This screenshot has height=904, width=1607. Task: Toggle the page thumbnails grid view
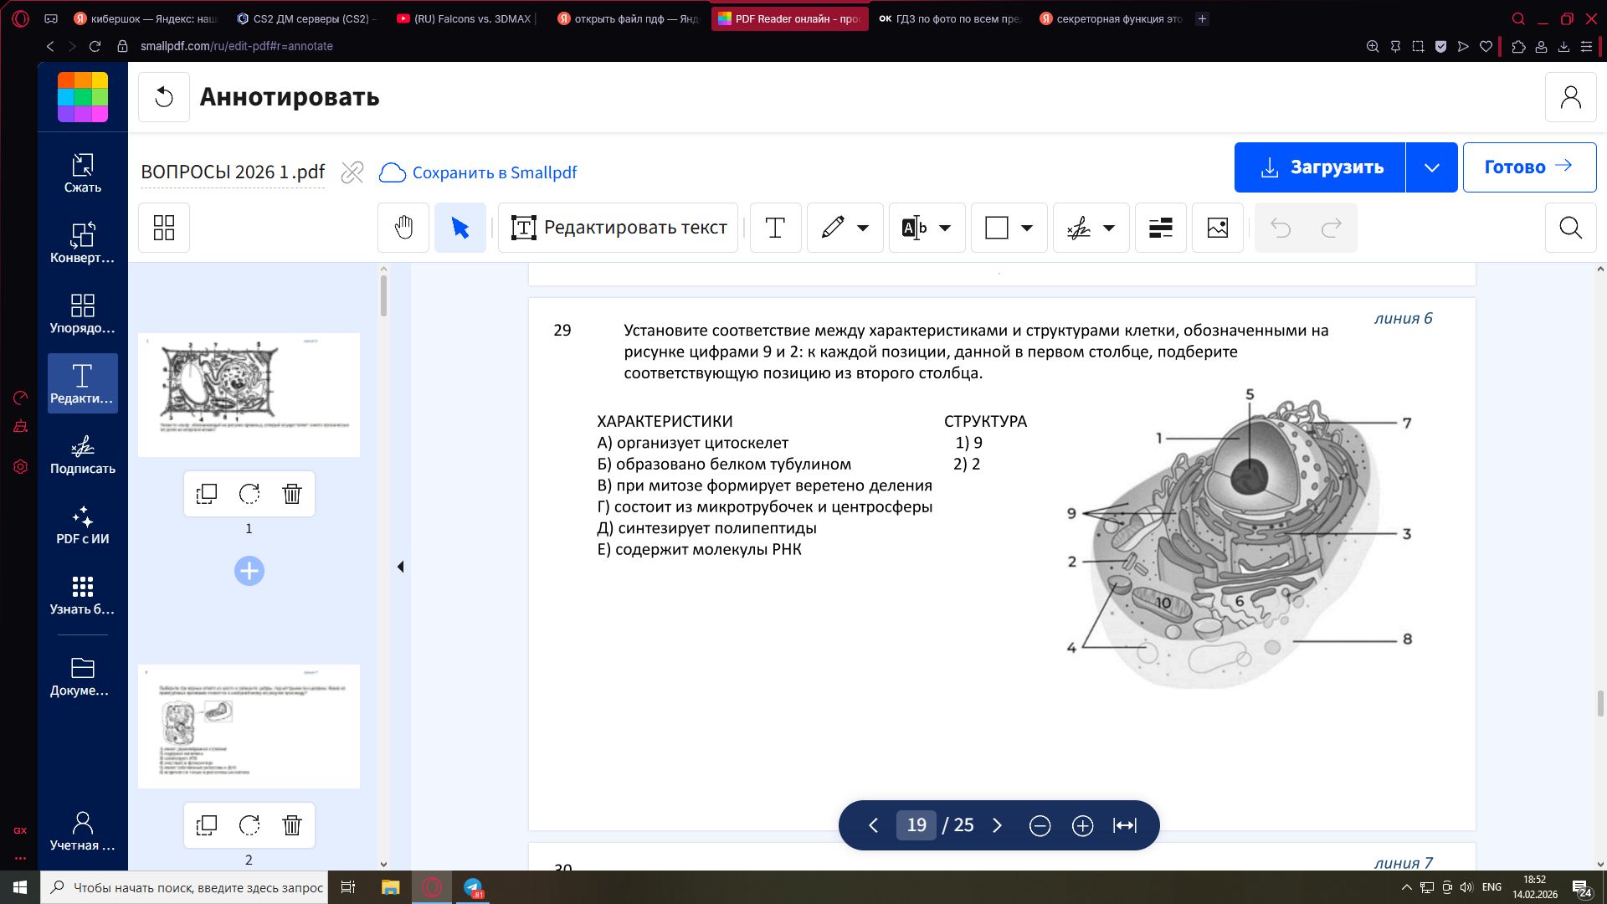point(164,228)
